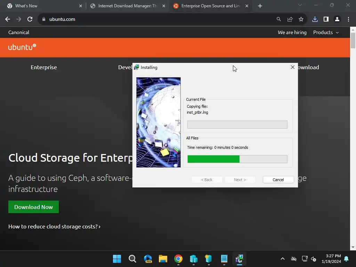Viewport: 356px width, 267px height.
Task: Click the ubuntu logo
Action: [22, 47]
